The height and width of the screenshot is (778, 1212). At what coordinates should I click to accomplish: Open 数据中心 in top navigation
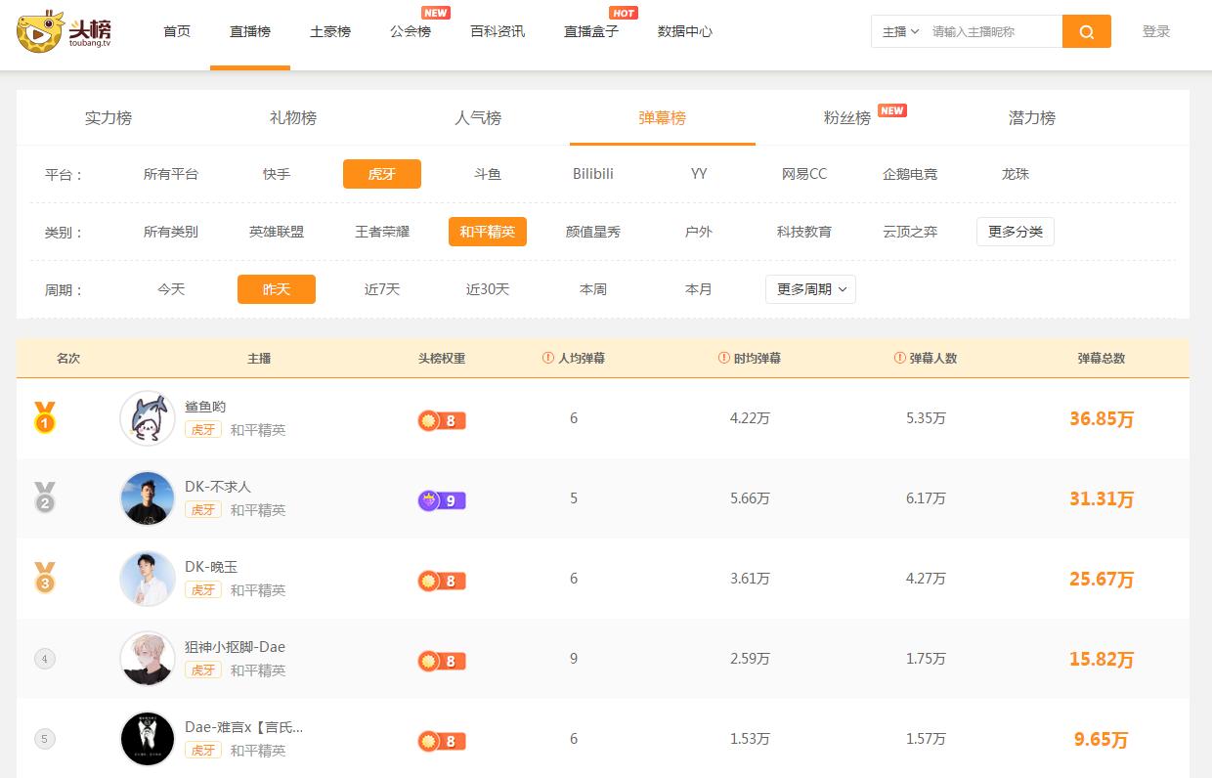[685, 31]
